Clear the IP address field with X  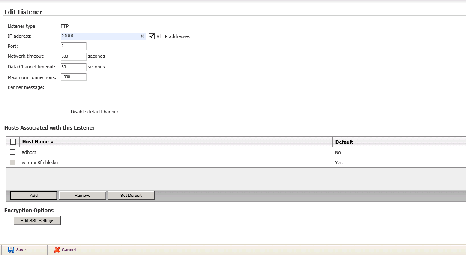click(x=142, y=36)
